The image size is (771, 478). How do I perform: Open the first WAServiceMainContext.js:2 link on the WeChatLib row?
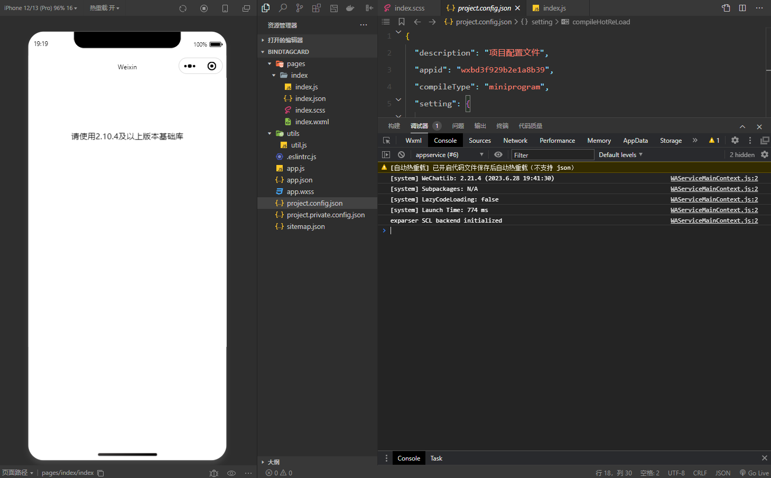pos(714,178)
